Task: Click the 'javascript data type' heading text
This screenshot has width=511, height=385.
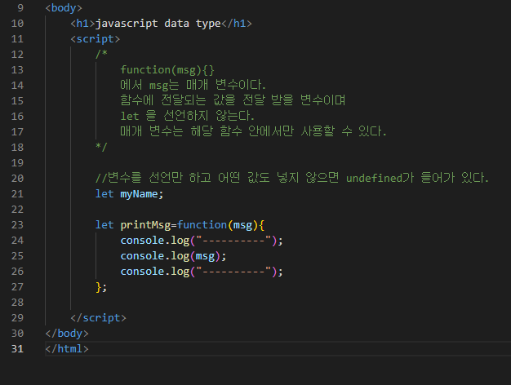Action: click(x=158, y=24)
